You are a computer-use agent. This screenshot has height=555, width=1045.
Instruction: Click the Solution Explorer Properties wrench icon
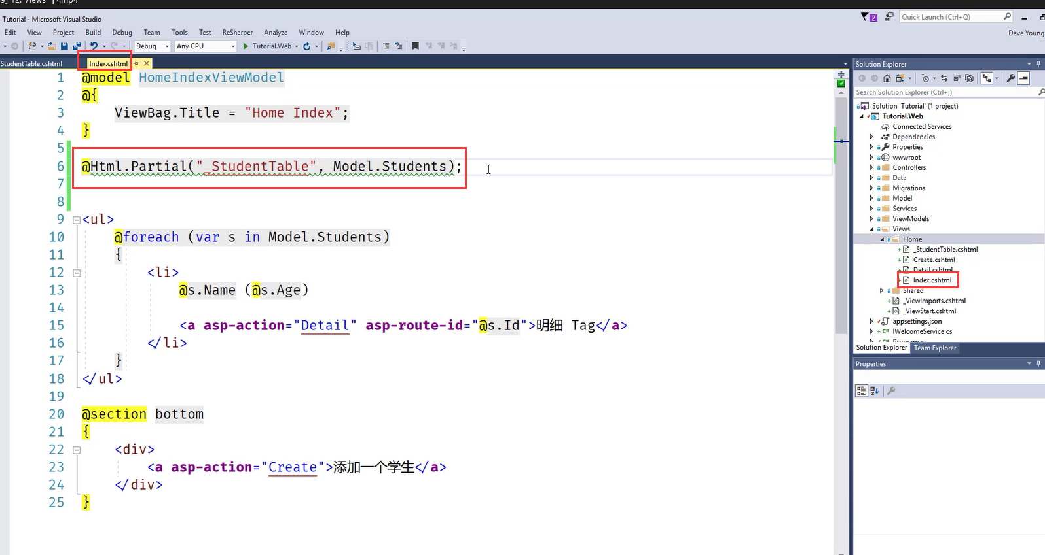[x=1011, y=78]
